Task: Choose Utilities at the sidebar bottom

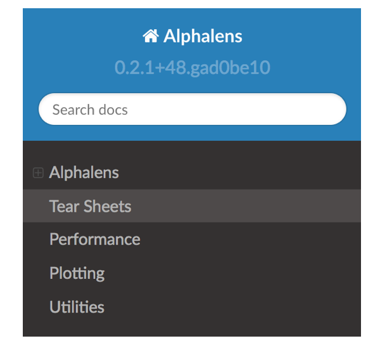Action: click(77, 307)
